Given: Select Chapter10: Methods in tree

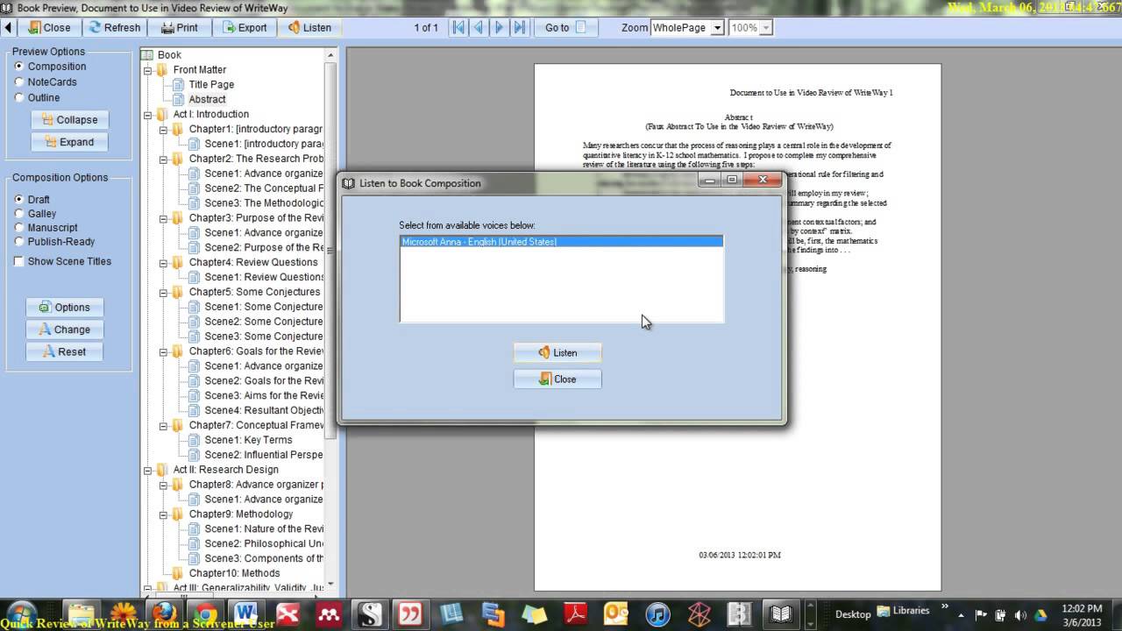Looking at the screenshot, I should click(234, 573).
